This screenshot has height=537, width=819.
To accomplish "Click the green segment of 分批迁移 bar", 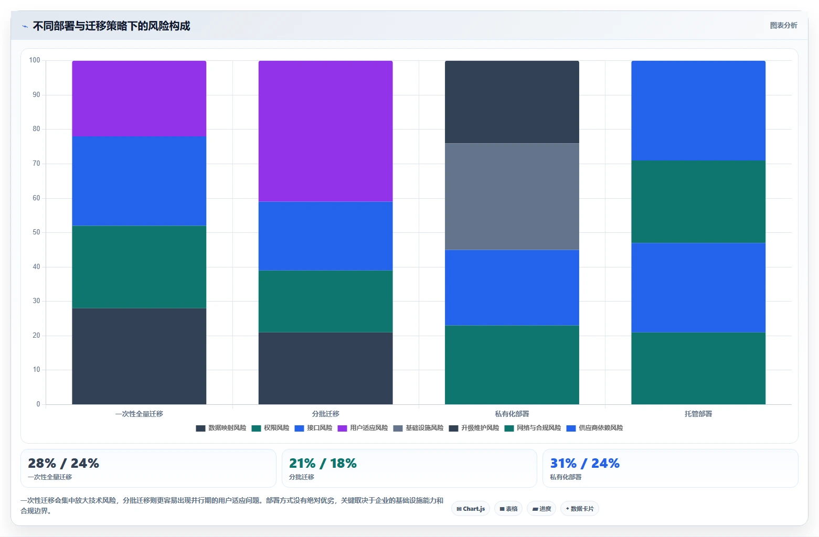I will click(325, 301).
